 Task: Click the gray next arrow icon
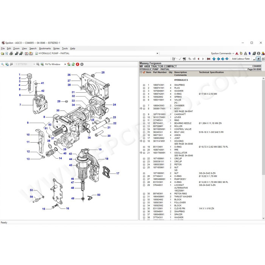[203, 59]
